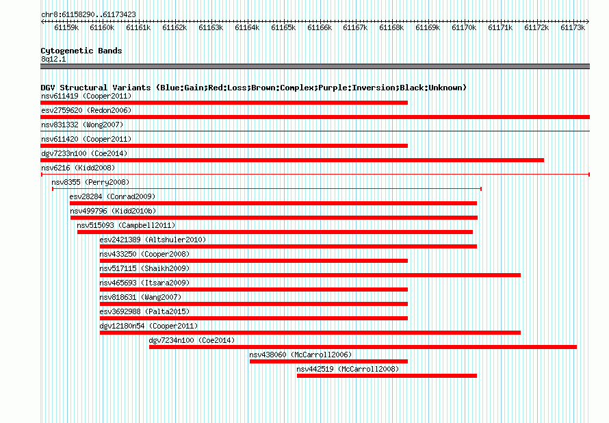Click the thin blue gain line of nsv831332
Screen dimensions: 609x423
(315, 131)
